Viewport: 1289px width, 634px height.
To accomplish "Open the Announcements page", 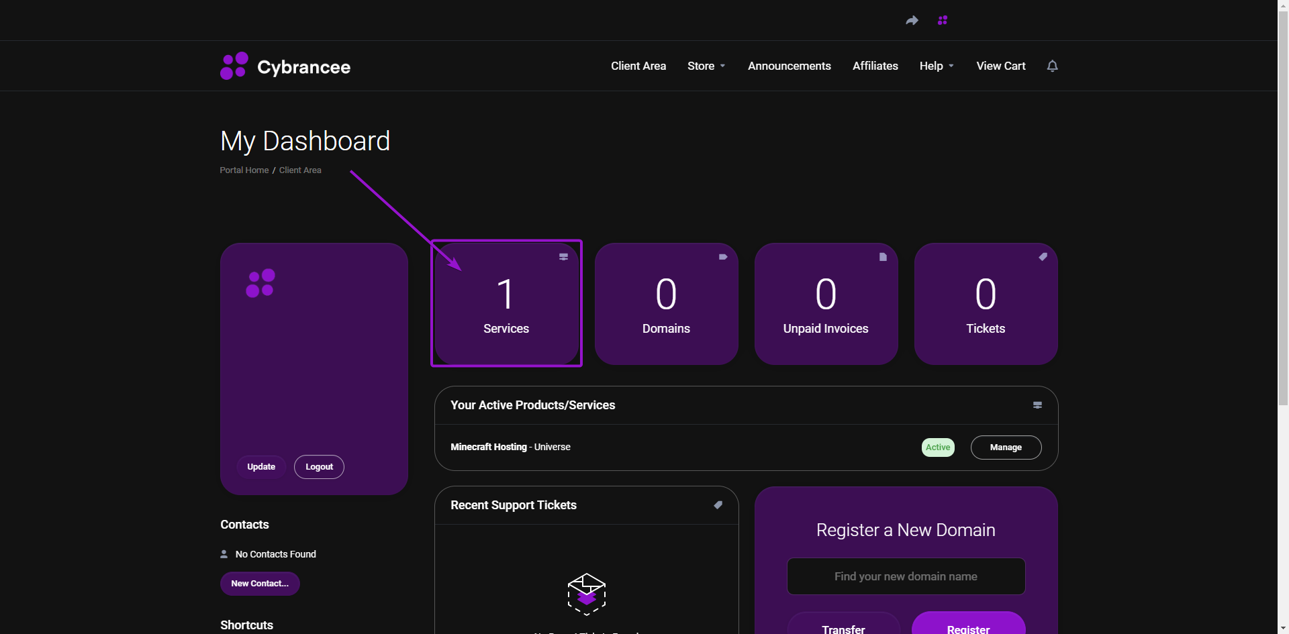I will [x=789, y=66].
